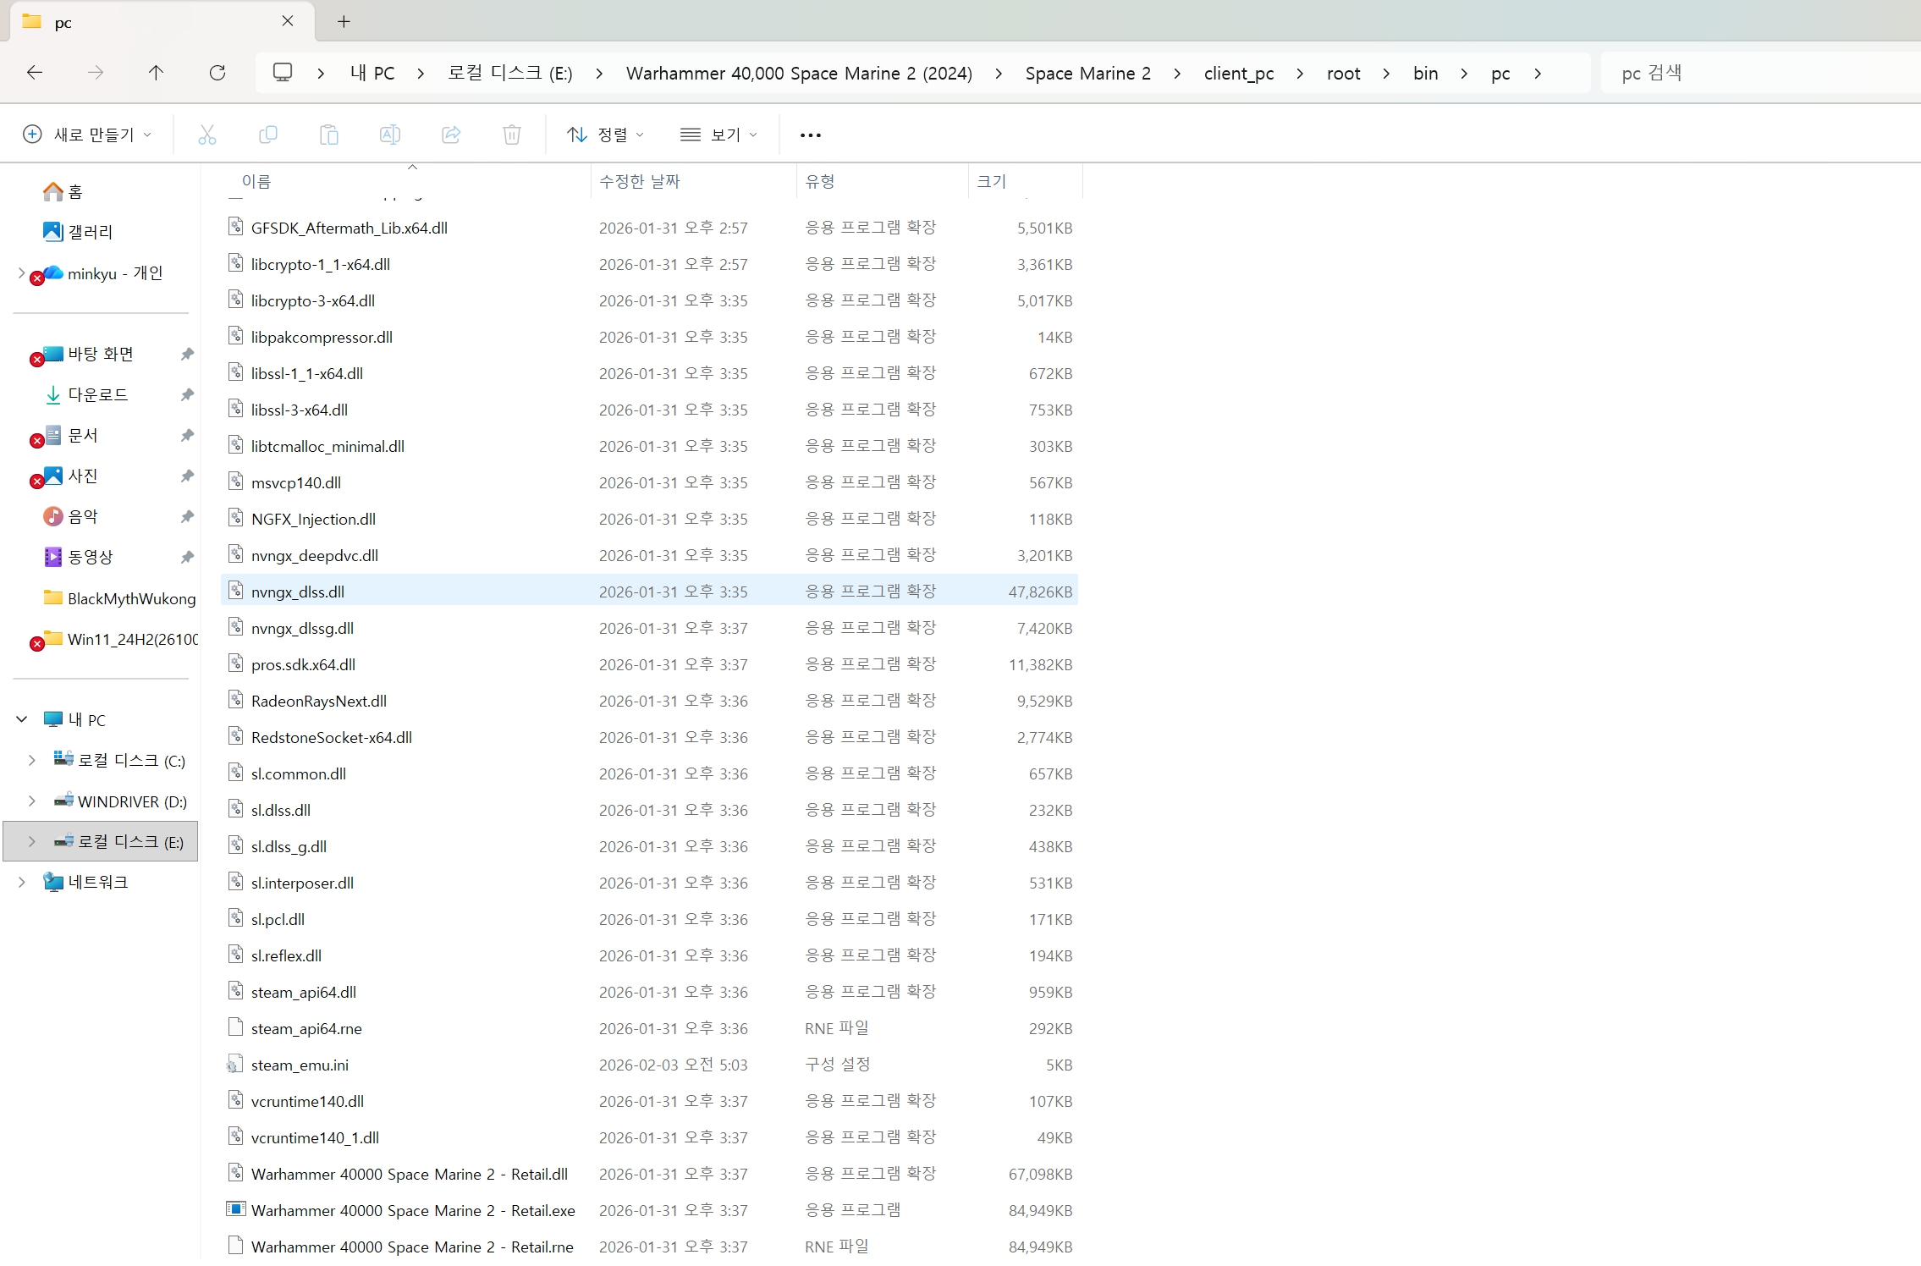Open the 새로 만들기 new item menu
The image size is (1921, 1266).
(x=88, y=135)
